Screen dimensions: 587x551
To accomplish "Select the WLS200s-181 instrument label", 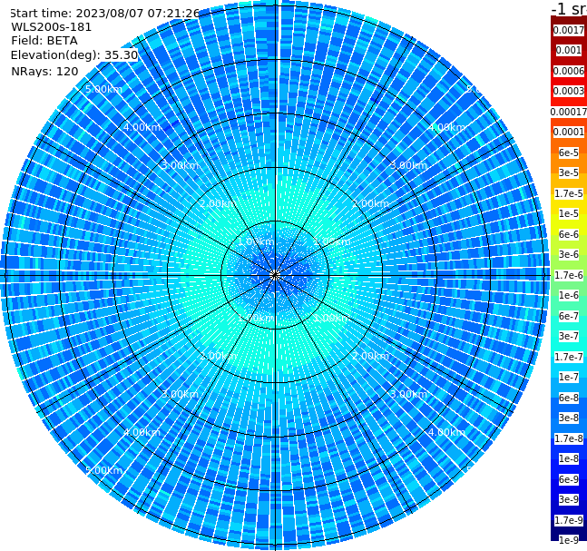I will [52, 27].
